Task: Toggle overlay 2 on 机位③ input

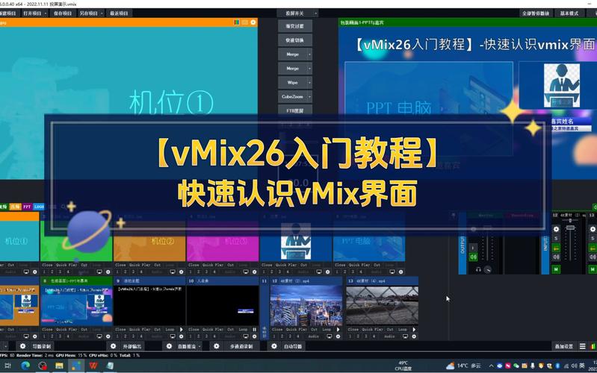Action: tap(199, 272)
